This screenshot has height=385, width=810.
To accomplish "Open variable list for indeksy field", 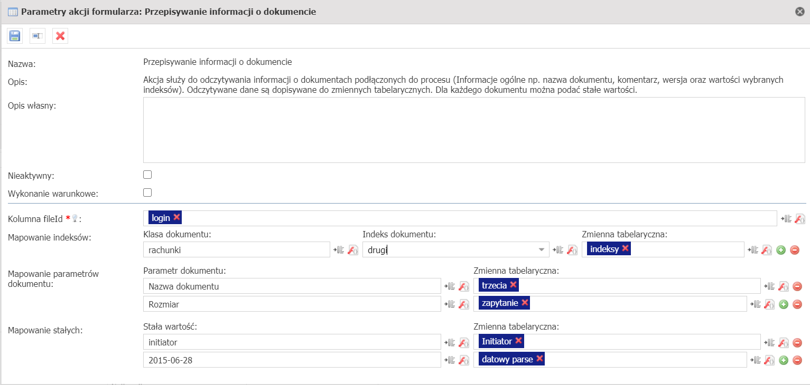I will tap(752, 249).
